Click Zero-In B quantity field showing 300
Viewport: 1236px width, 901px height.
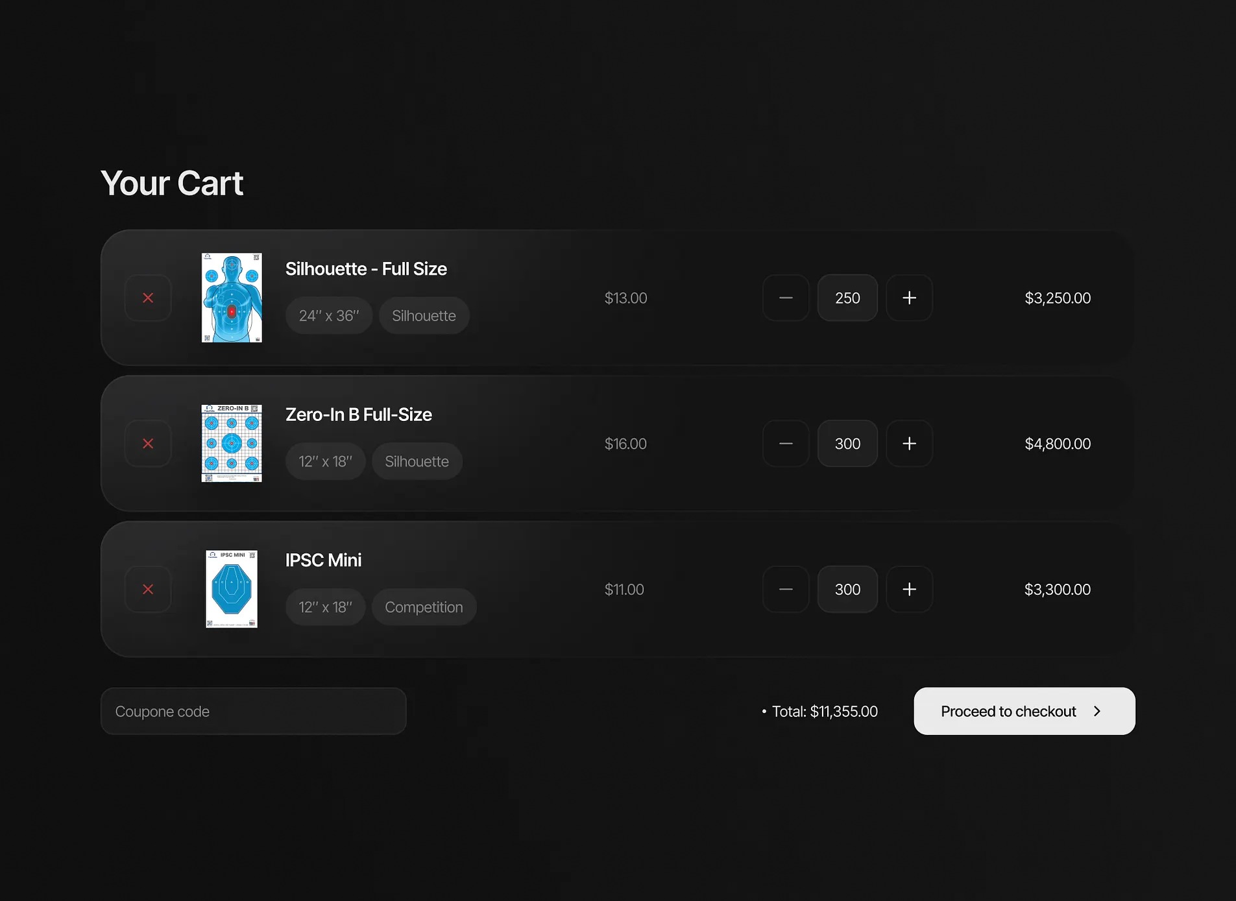[x=847, y=444]
